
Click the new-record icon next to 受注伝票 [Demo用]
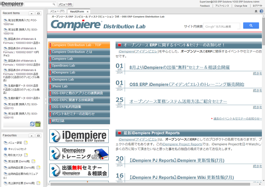34,161
